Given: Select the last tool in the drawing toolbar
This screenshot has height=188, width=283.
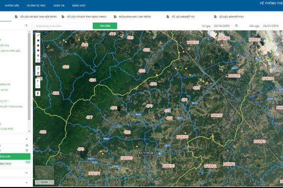Looking at the screenshot, I should click(x=38, y=60).
